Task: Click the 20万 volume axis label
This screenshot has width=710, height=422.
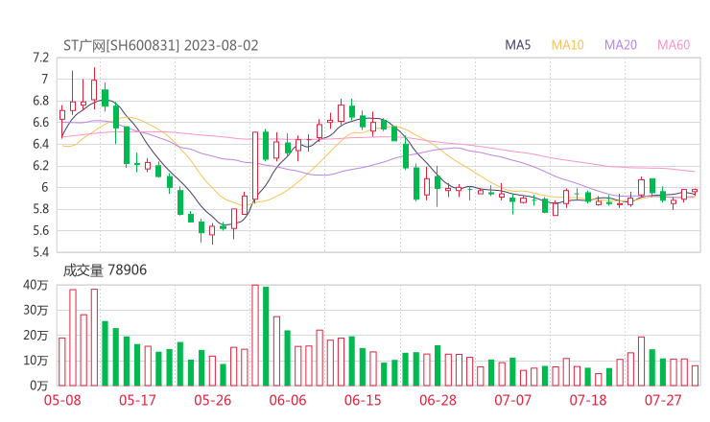Action: pyautogui.click(x=35, y=336)
